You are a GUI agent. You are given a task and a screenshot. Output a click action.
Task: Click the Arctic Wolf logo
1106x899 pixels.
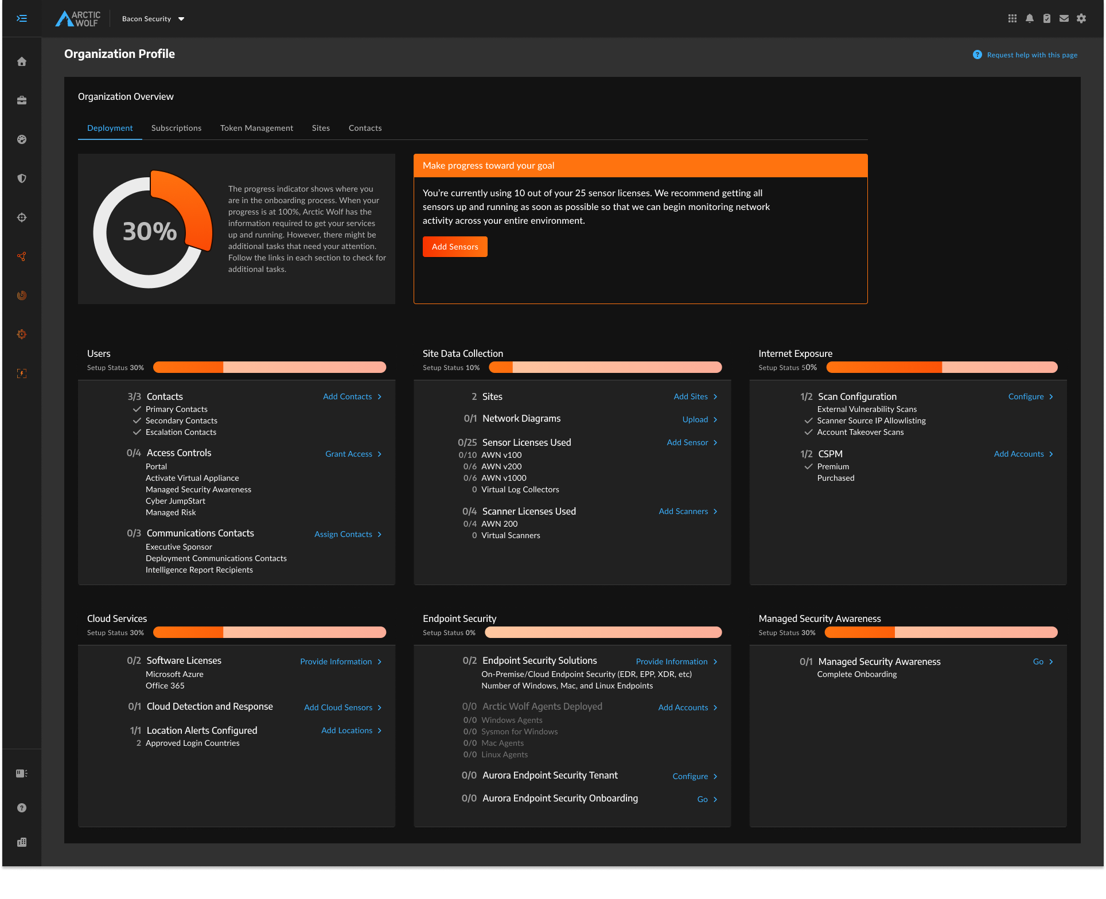tap(78, 18)
